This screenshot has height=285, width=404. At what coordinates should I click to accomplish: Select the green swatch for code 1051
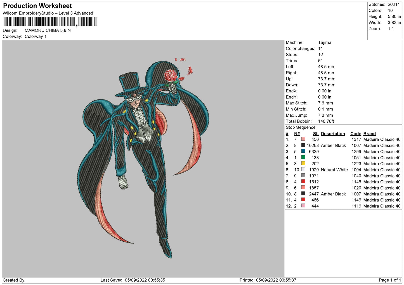pyautogui.click(x=303, y=157)
